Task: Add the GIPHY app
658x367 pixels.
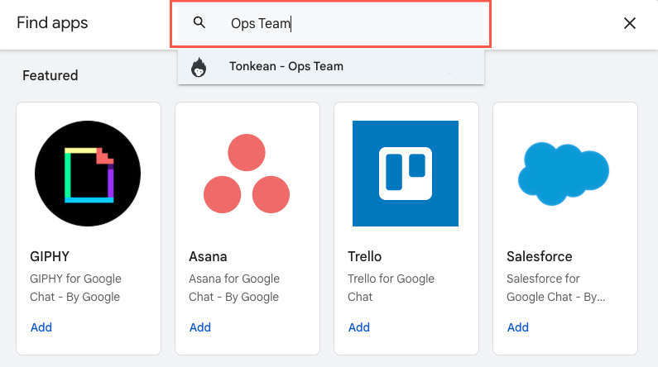Action: [x=41, y=327]
